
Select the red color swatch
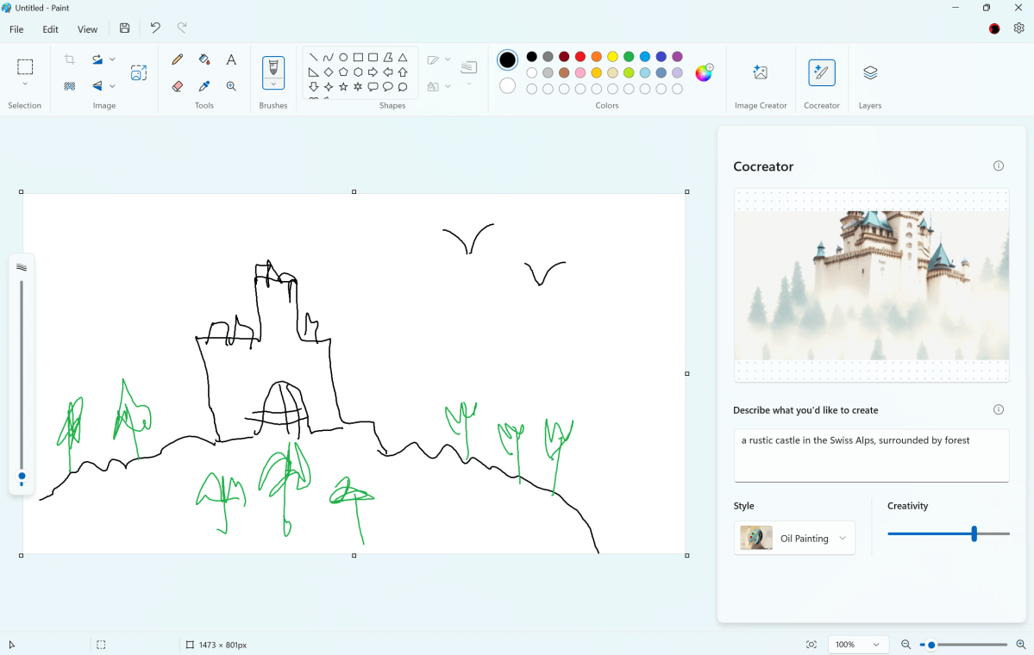tap(581, 57)
